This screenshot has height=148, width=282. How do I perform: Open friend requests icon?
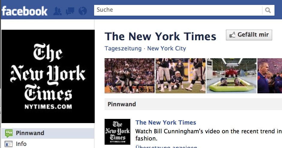pos(58,11)
